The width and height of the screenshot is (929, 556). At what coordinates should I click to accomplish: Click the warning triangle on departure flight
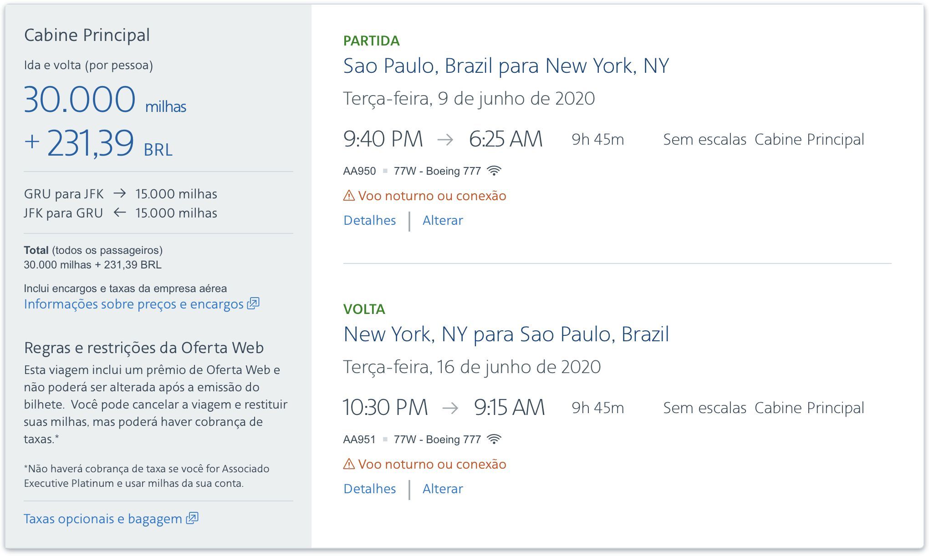click(x=349, y=196)
